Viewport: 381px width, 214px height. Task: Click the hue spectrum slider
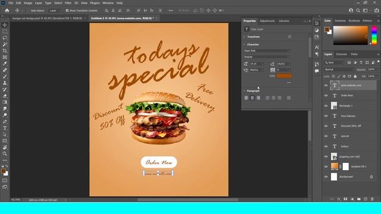[x=374, y=36]
